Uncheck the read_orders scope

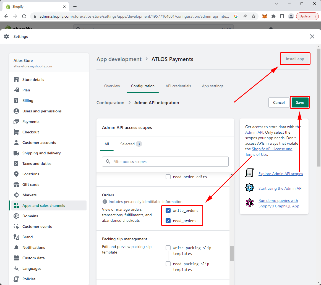[168, 221]
